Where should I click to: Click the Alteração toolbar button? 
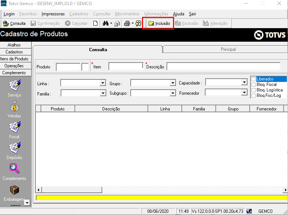click(x=215, y=23)
